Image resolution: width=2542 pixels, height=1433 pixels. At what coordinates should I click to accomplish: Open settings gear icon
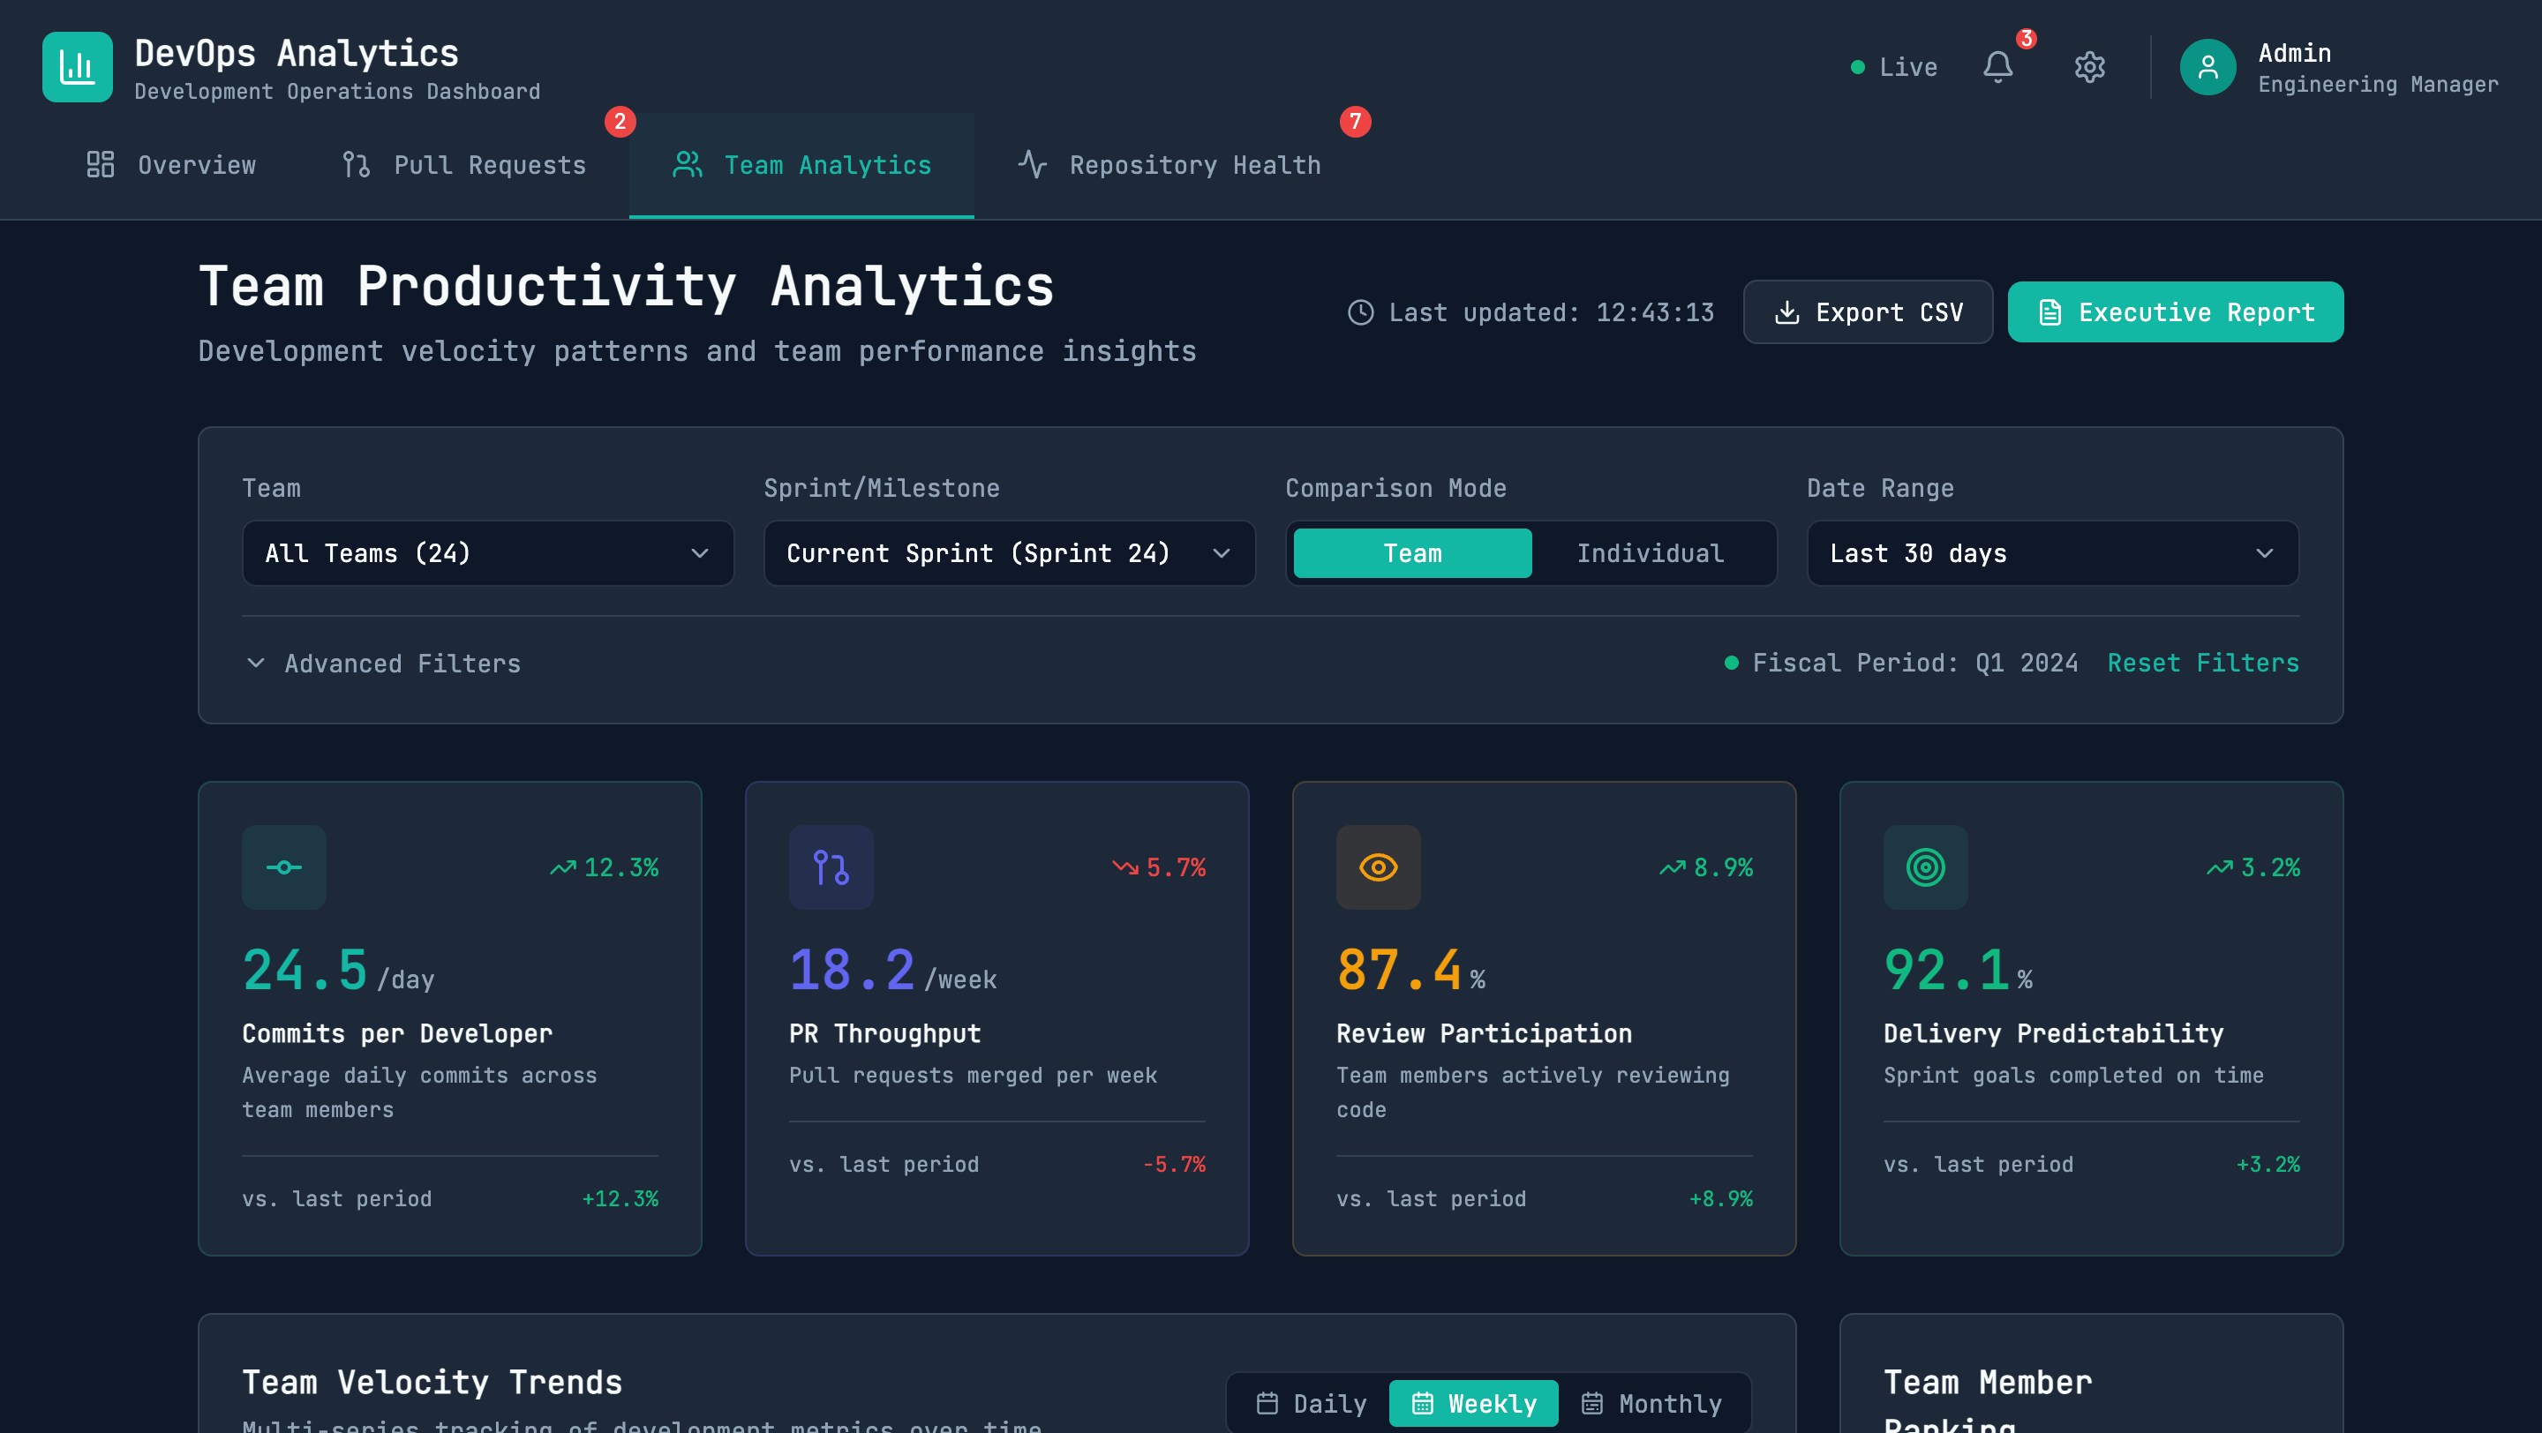tap(2089, 67)
